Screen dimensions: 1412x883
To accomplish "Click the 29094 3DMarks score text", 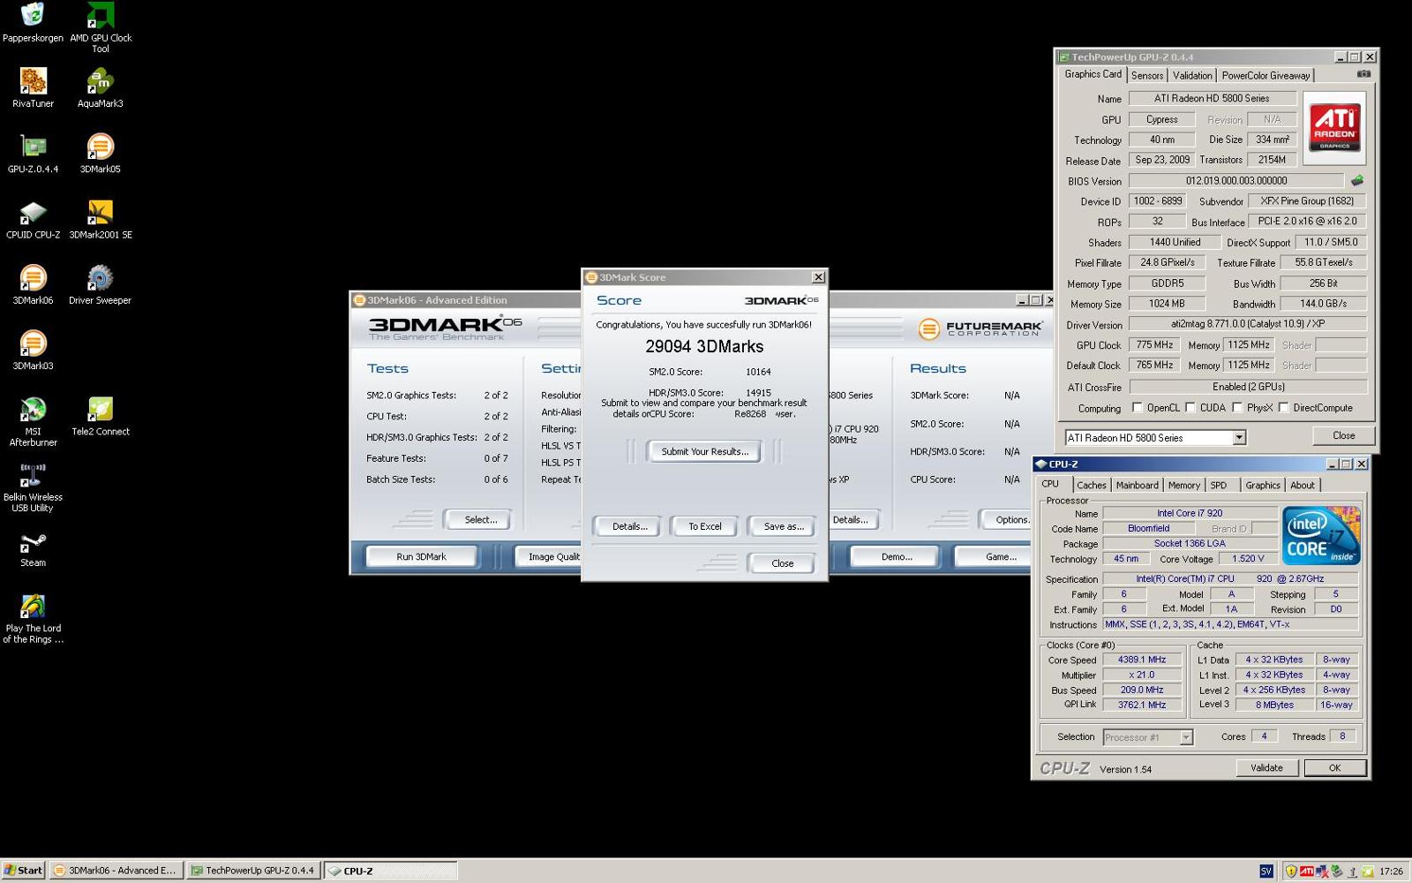I will [x=704, y=347].
